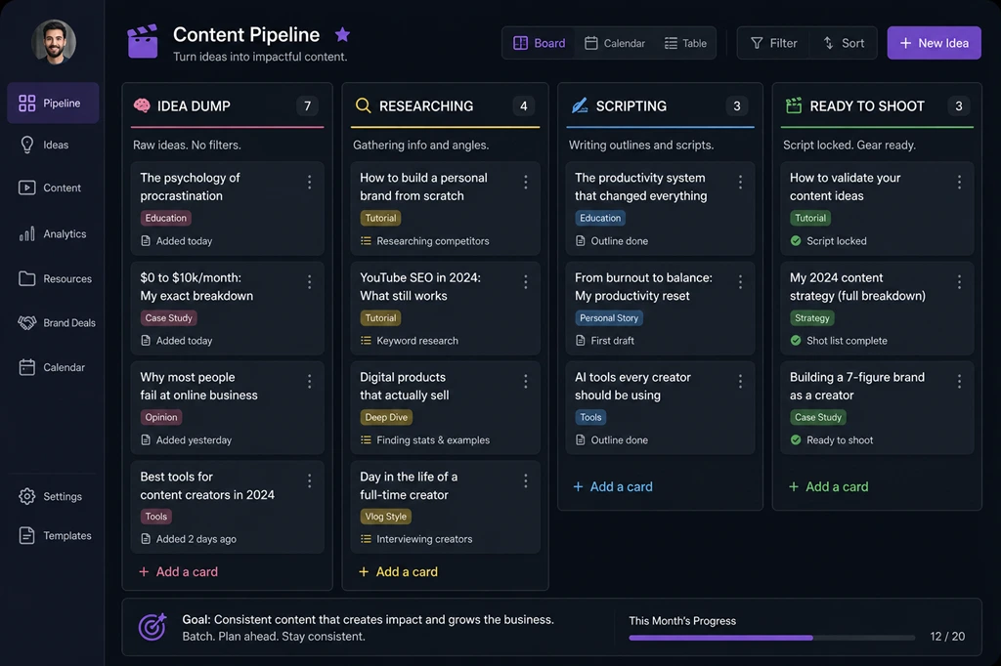This screenshot has height=666, width=1001.
Task: Open the sidebar Calendar item
Action: tap(51, 367)
